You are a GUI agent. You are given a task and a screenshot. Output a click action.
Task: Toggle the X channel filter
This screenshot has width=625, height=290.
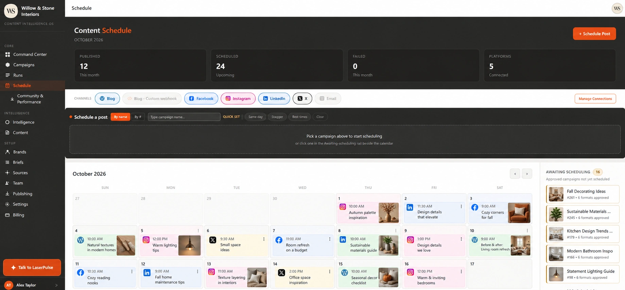pyautogui.click(x=302, y=99)
